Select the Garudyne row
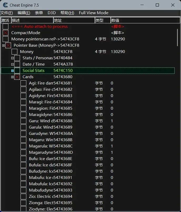The height and width of the screenshot is (212, 181). [88, 134]
